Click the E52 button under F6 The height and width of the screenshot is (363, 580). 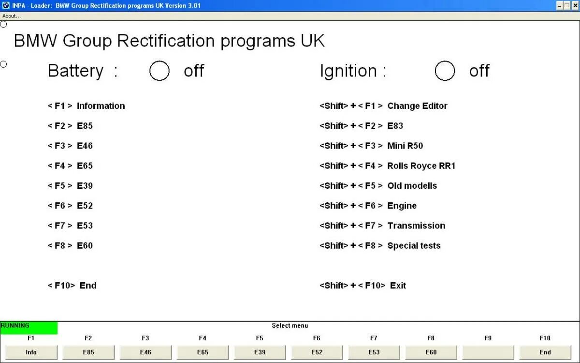point(317,352)
